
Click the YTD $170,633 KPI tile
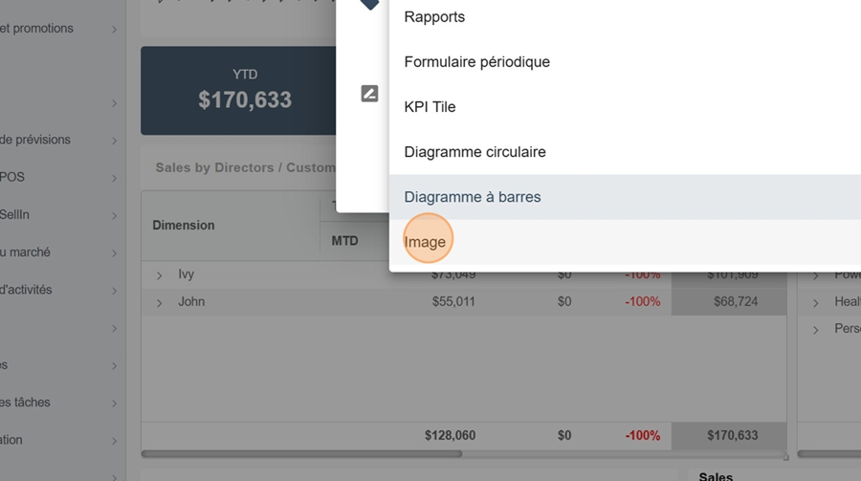point(245,90)
